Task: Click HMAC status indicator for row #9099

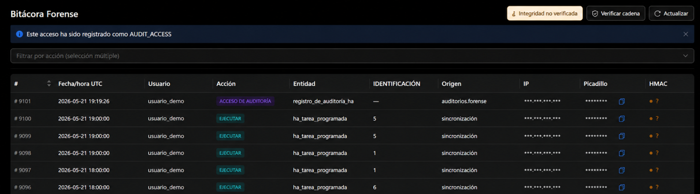Action: (654, 136)
